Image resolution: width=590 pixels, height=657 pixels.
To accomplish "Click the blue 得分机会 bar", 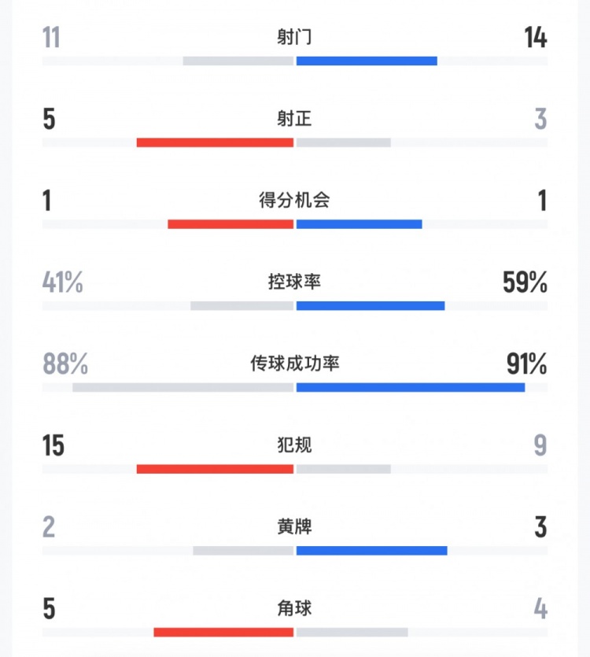I will [359, 224].
